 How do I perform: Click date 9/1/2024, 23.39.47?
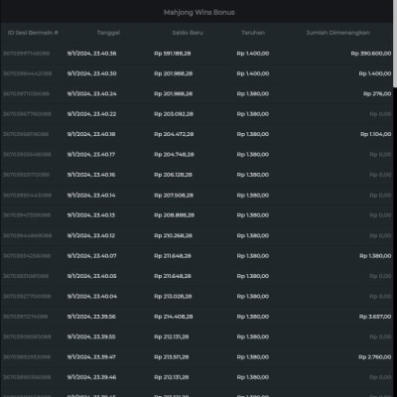pyautogui.click(x=91, y=357)
